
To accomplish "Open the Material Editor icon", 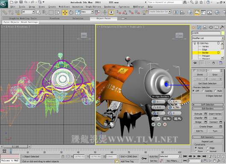I will click(x=217, y=12).
